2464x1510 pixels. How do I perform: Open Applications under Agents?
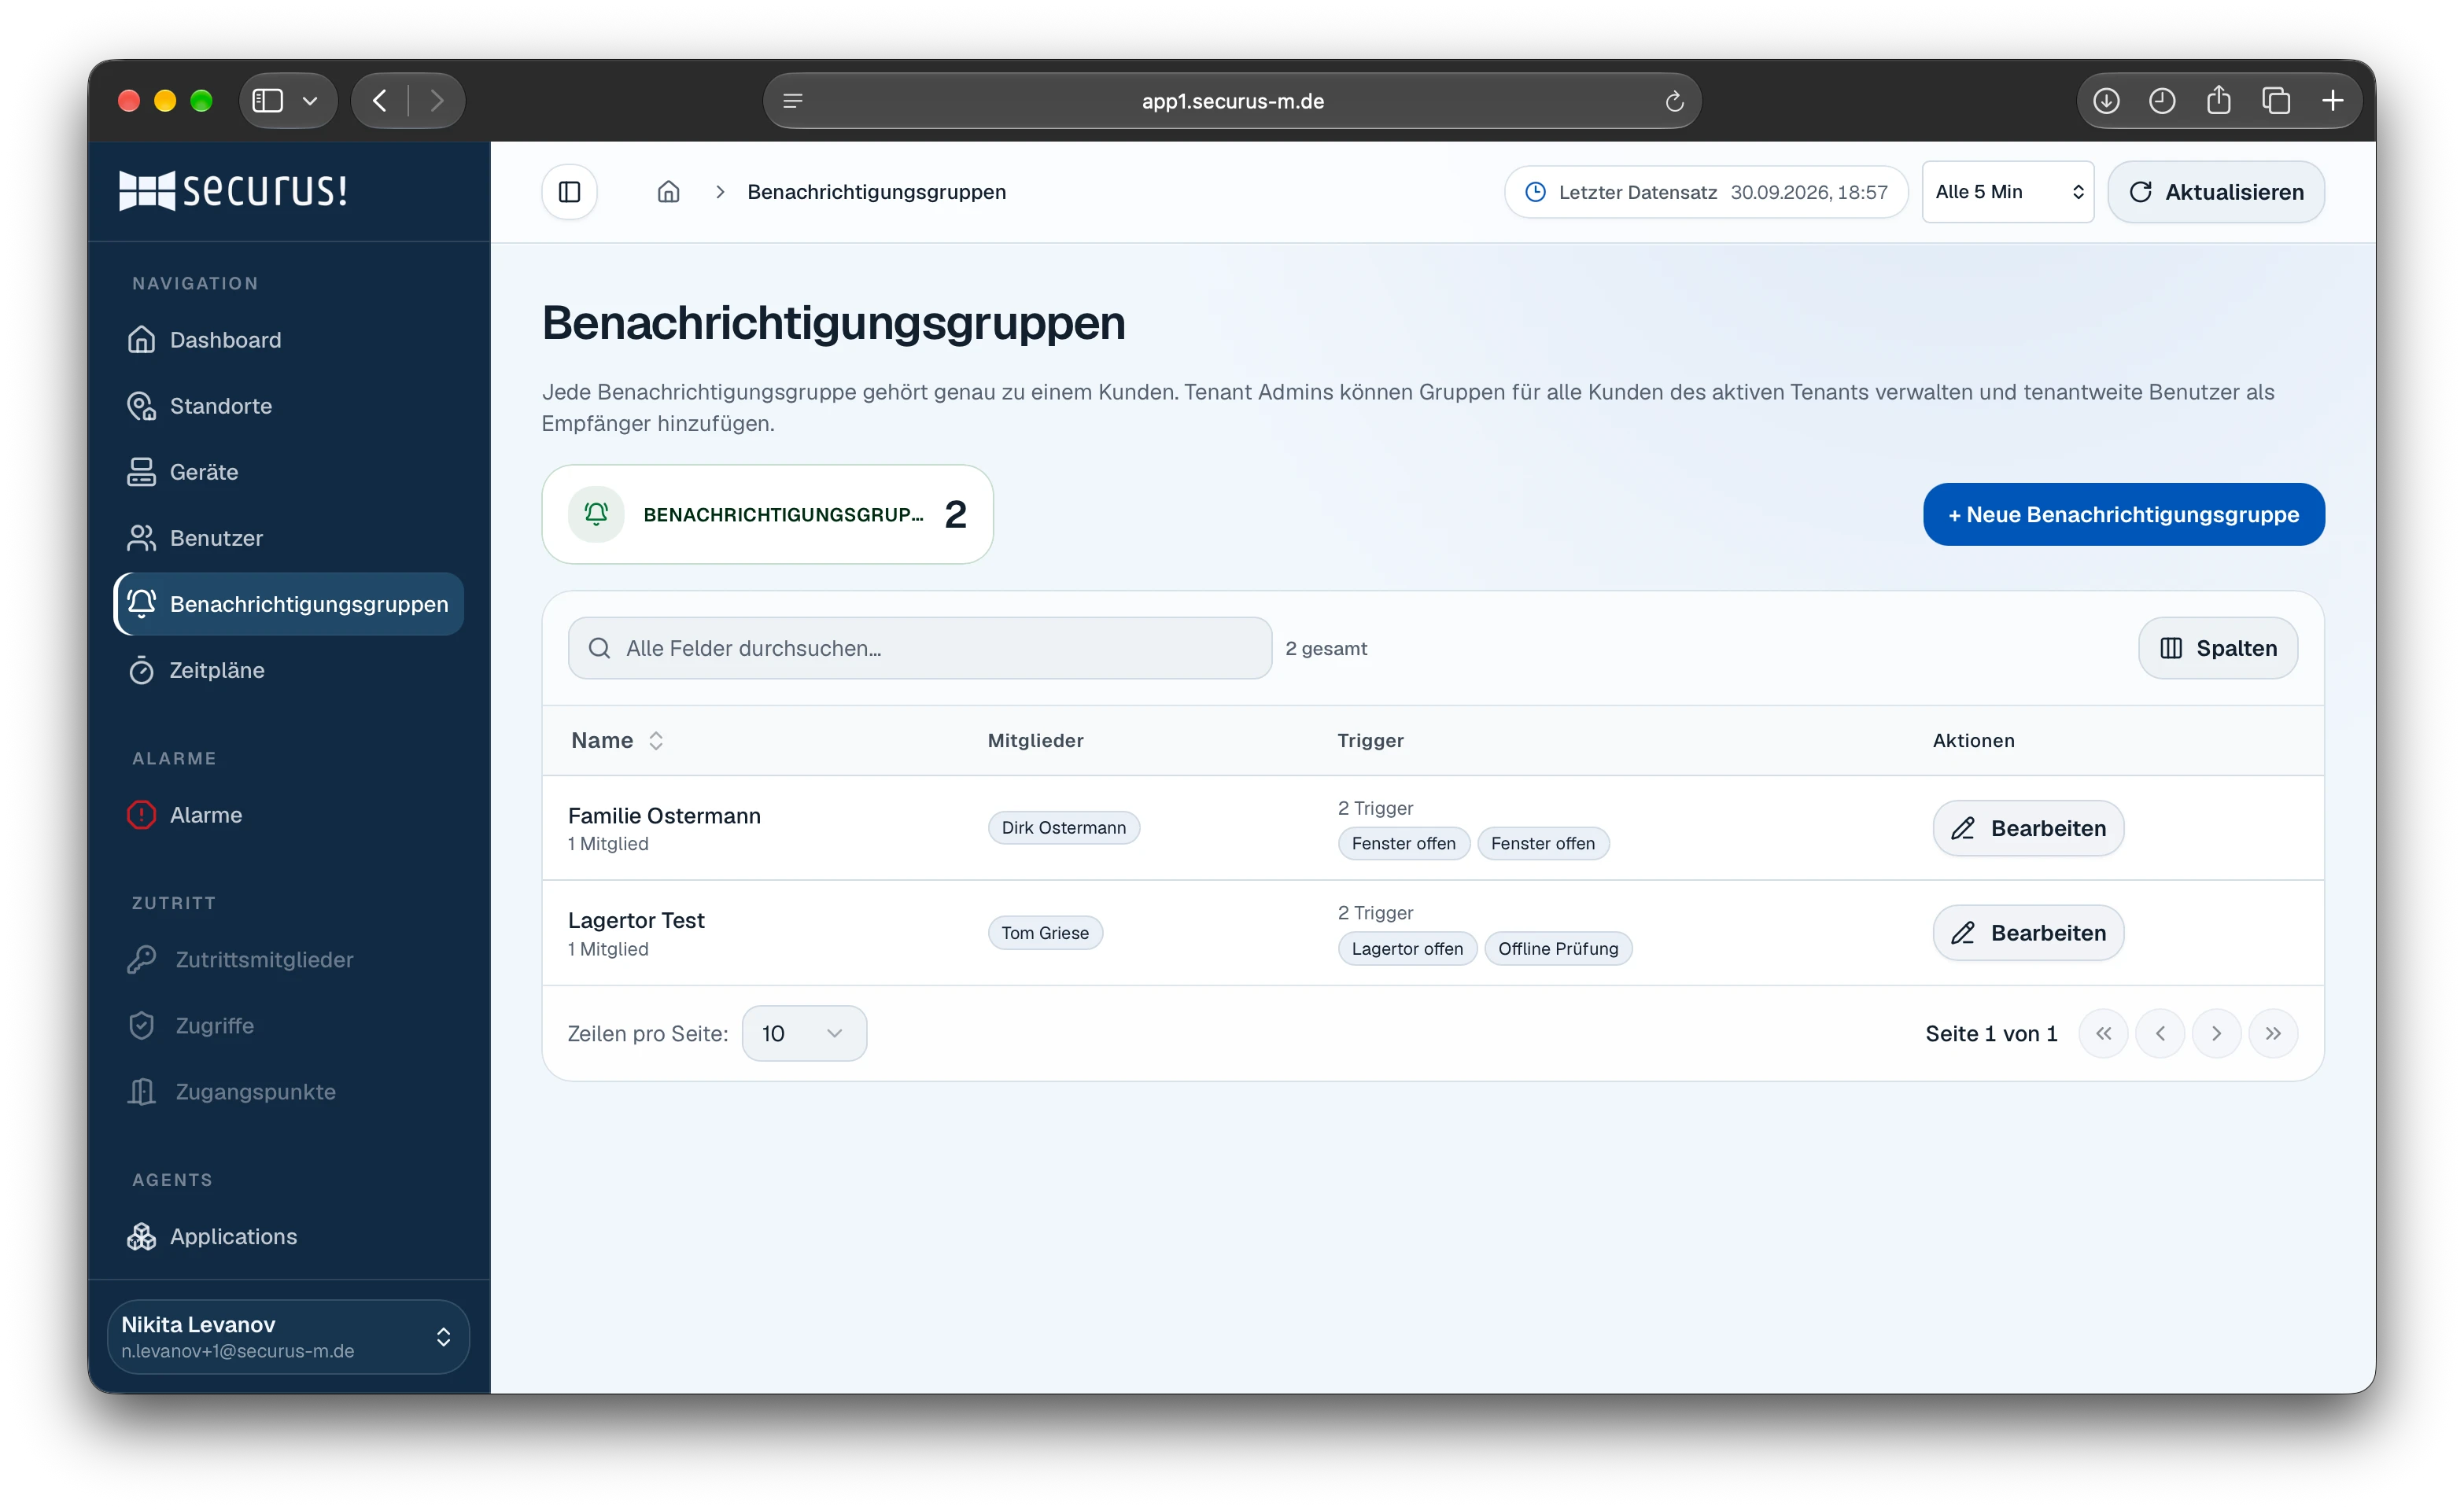tap(289, 1237)
